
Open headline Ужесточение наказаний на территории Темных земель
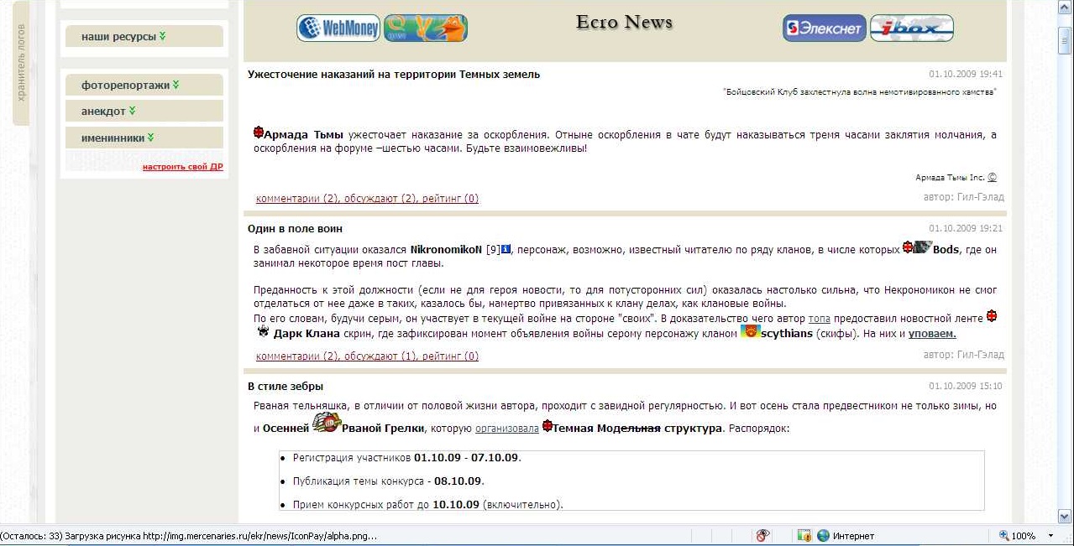click(394, 75)
